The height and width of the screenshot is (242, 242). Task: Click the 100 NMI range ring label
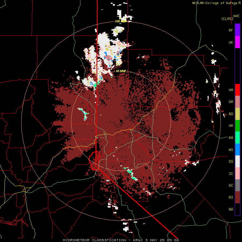(121, 21)
